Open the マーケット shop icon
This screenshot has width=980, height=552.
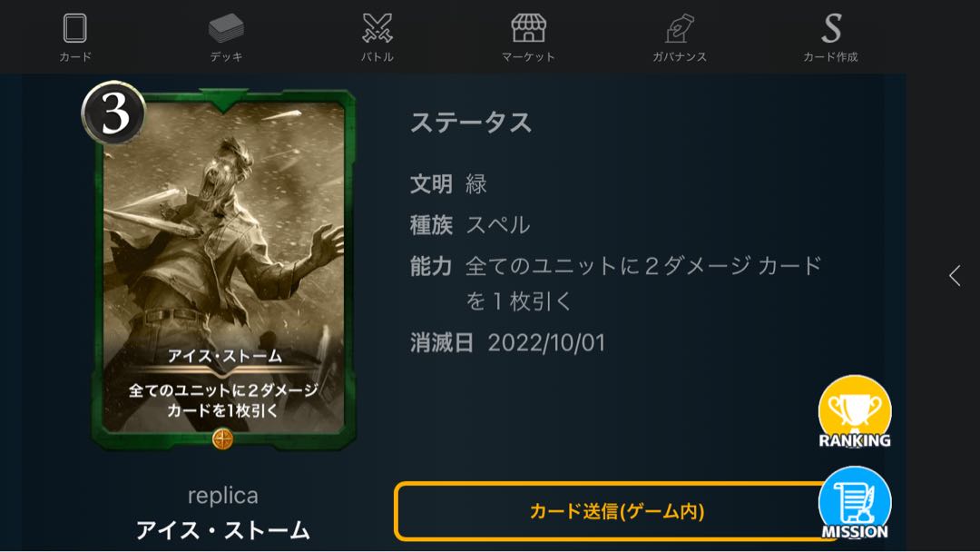tap(529, 29)
